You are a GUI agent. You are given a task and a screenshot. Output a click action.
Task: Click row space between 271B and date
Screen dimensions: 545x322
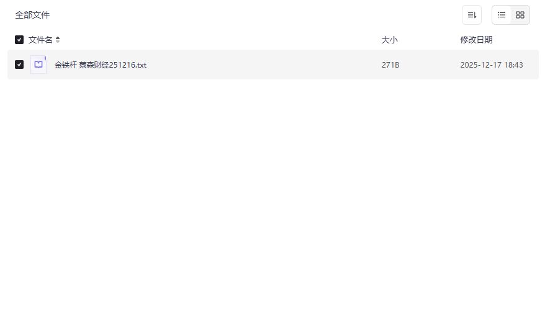428,65
